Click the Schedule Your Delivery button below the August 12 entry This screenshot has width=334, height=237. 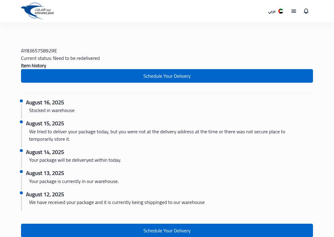[167, 231]
